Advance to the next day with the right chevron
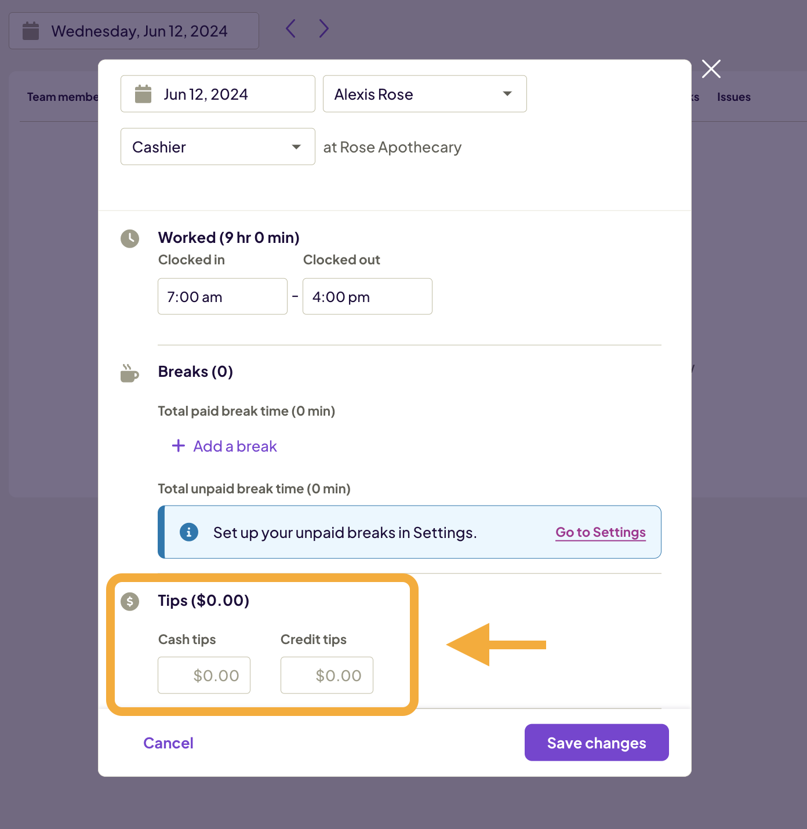 (x=323, y=28)
